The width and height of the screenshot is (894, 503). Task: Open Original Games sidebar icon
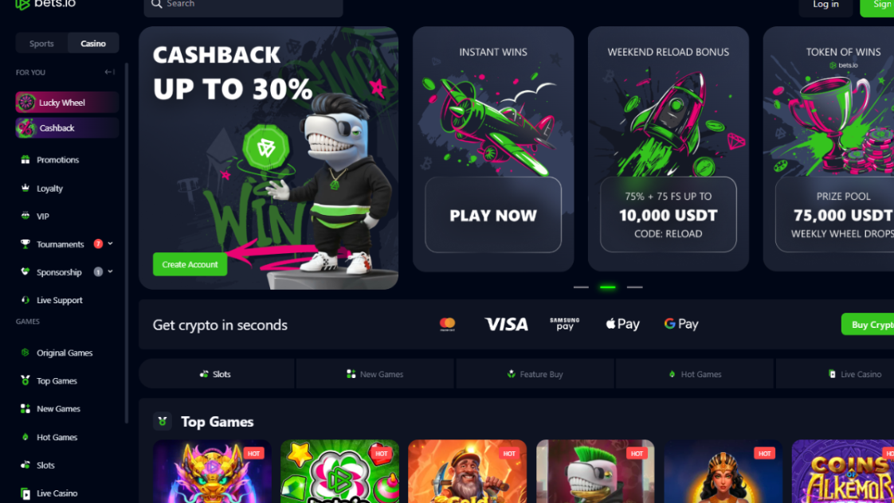pos(25,353)
